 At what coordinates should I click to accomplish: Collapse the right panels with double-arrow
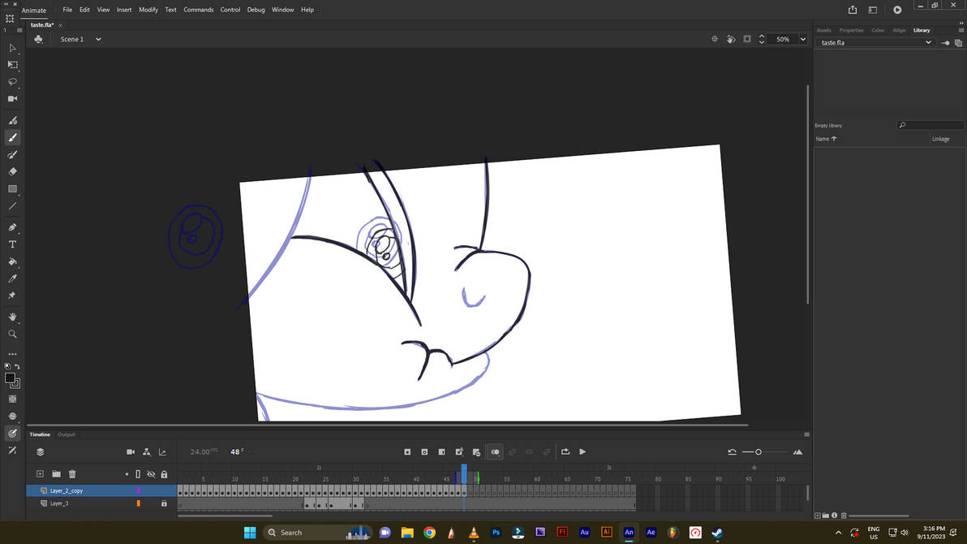pos(961,23)
